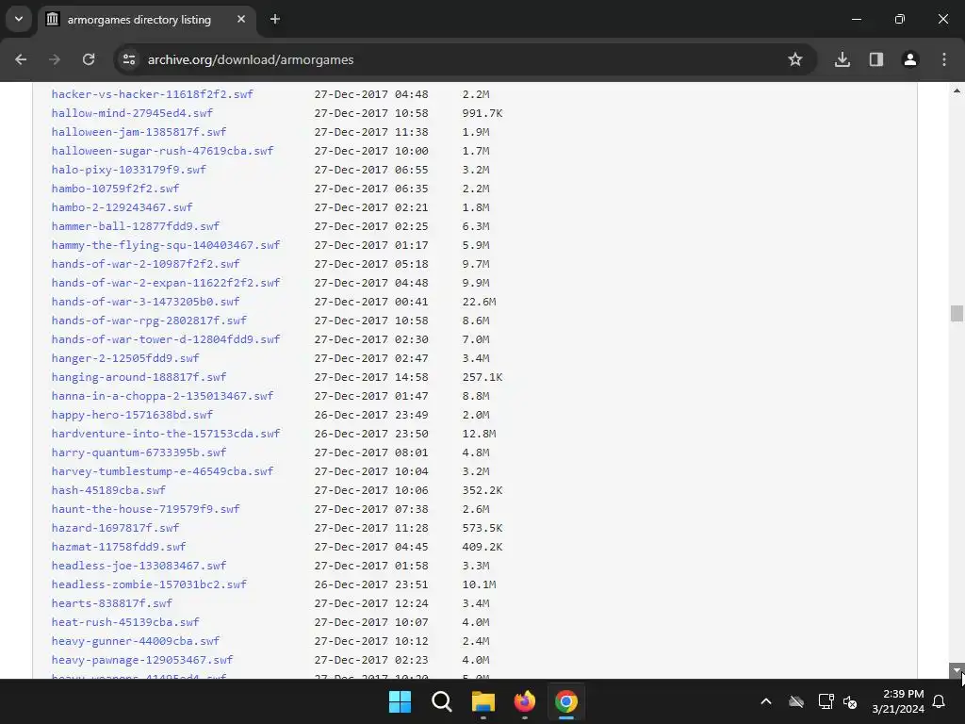The image size is (965, 724).
Task: Click scrollbar up arrow
Action: [957, 90]
